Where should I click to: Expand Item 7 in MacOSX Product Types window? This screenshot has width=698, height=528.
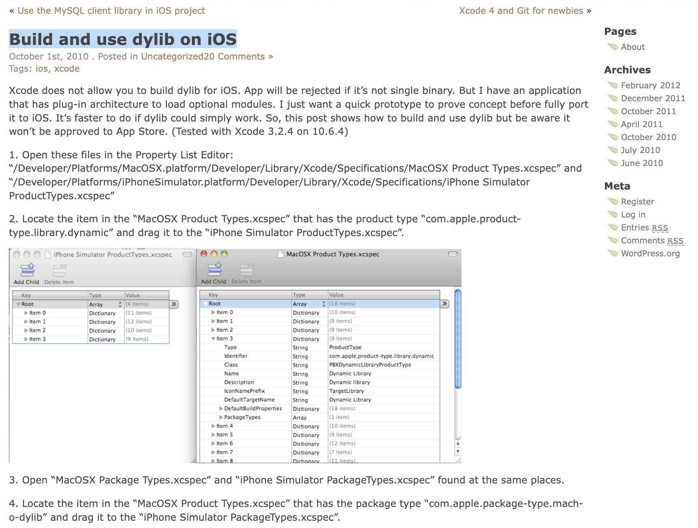(x=213, y=452)
